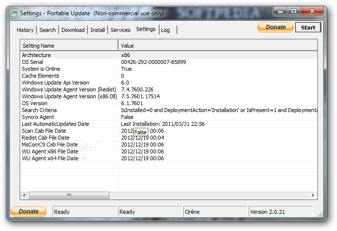Switch to the History tab

pyautogui.click(x=25, y=30)
